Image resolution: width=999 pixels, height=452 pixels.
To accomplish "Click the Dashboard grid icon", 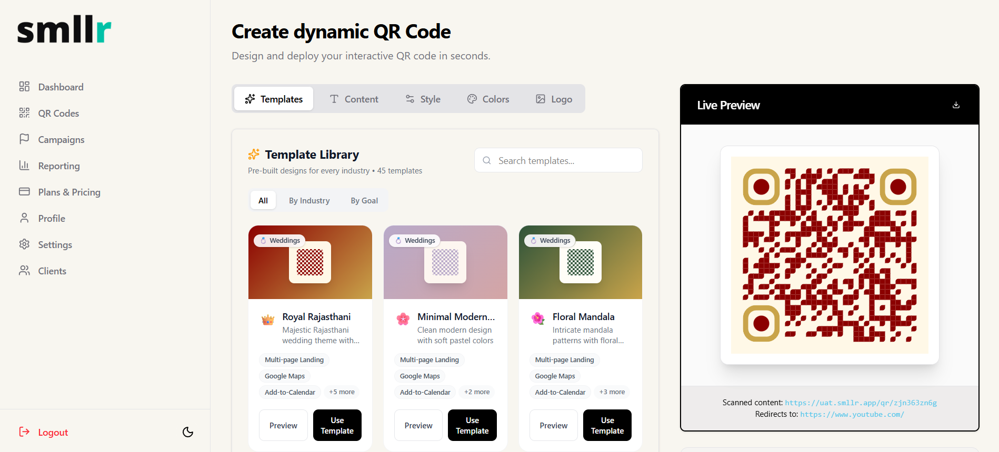I will pyautogui.click(x=24, y=86).
